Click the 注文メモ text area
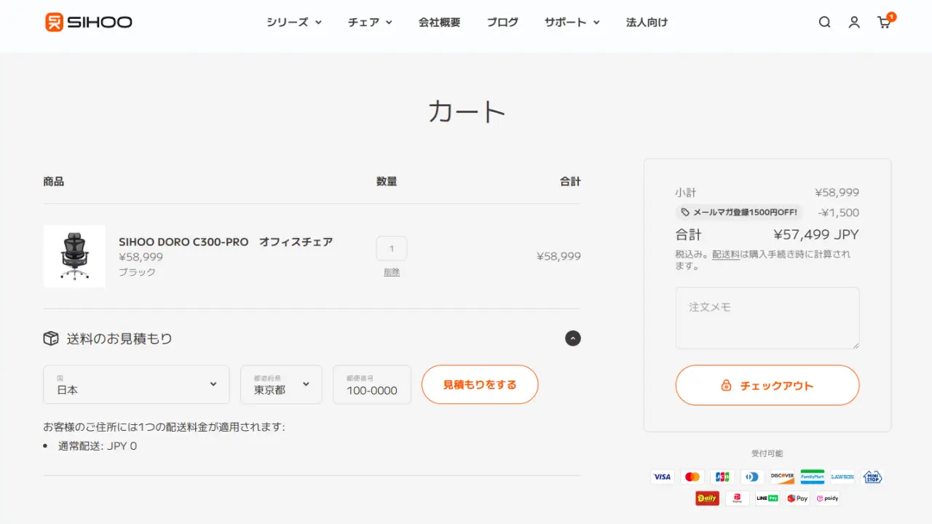Viewport: 932px width, 524px height. point(767,318)
